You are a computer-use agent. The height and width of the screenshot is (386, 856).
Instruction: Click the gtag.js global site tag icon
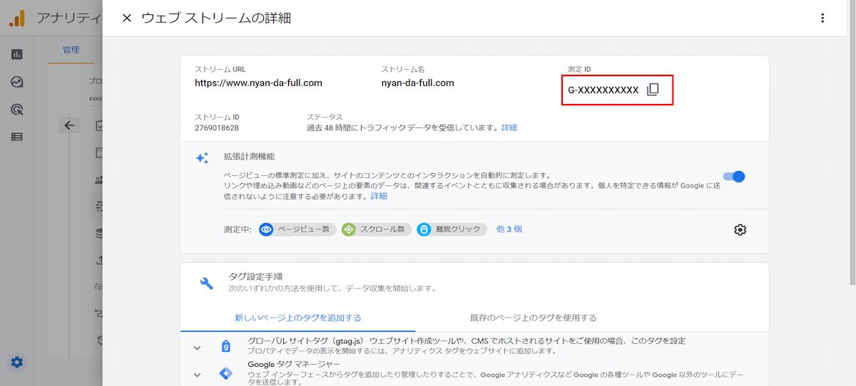tap(225, 347)
